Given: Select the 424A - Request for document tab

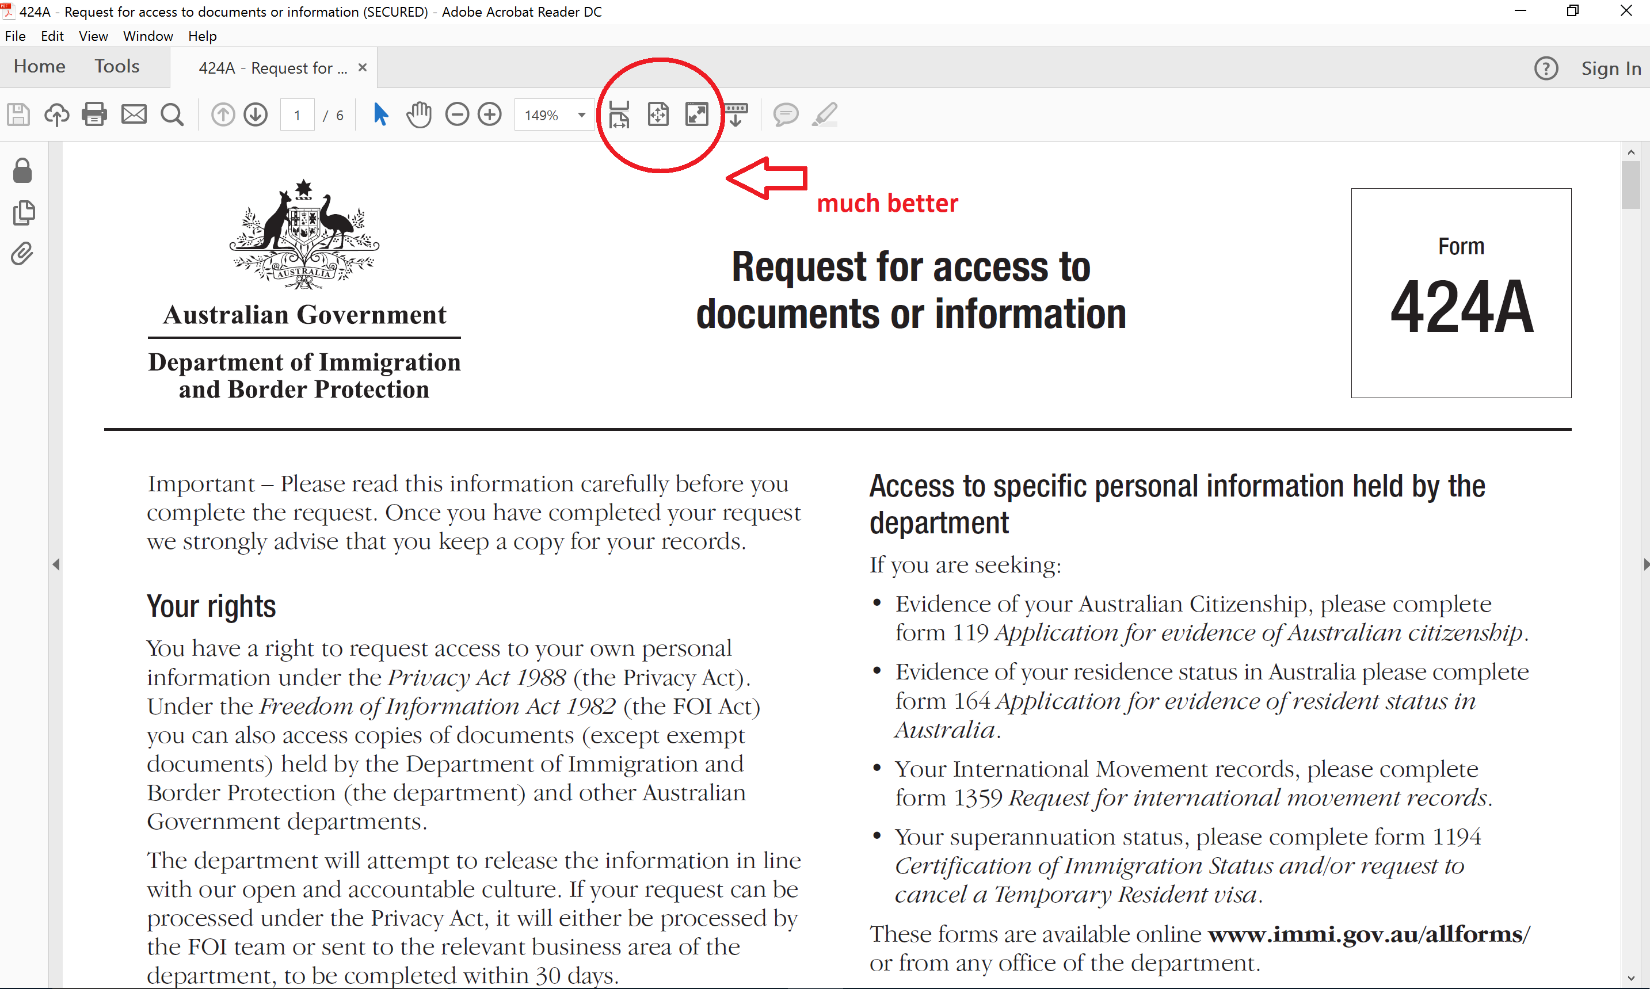Looking at the screenshot, I should [273, 68].
